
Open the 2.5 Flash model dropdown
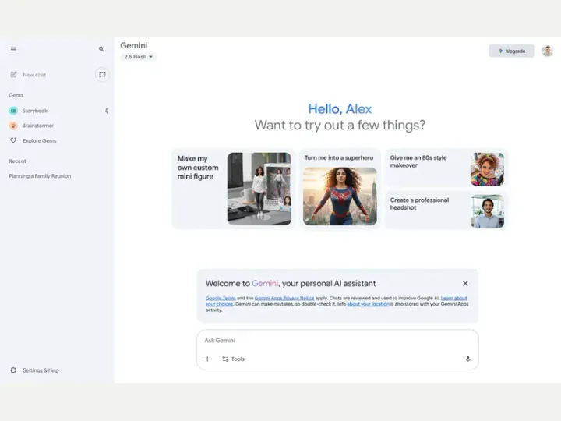point(139,57)
